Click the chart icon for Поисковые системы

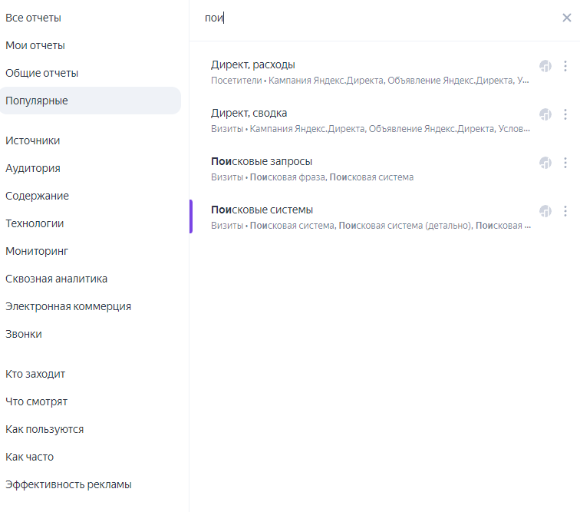click(545, 211)
